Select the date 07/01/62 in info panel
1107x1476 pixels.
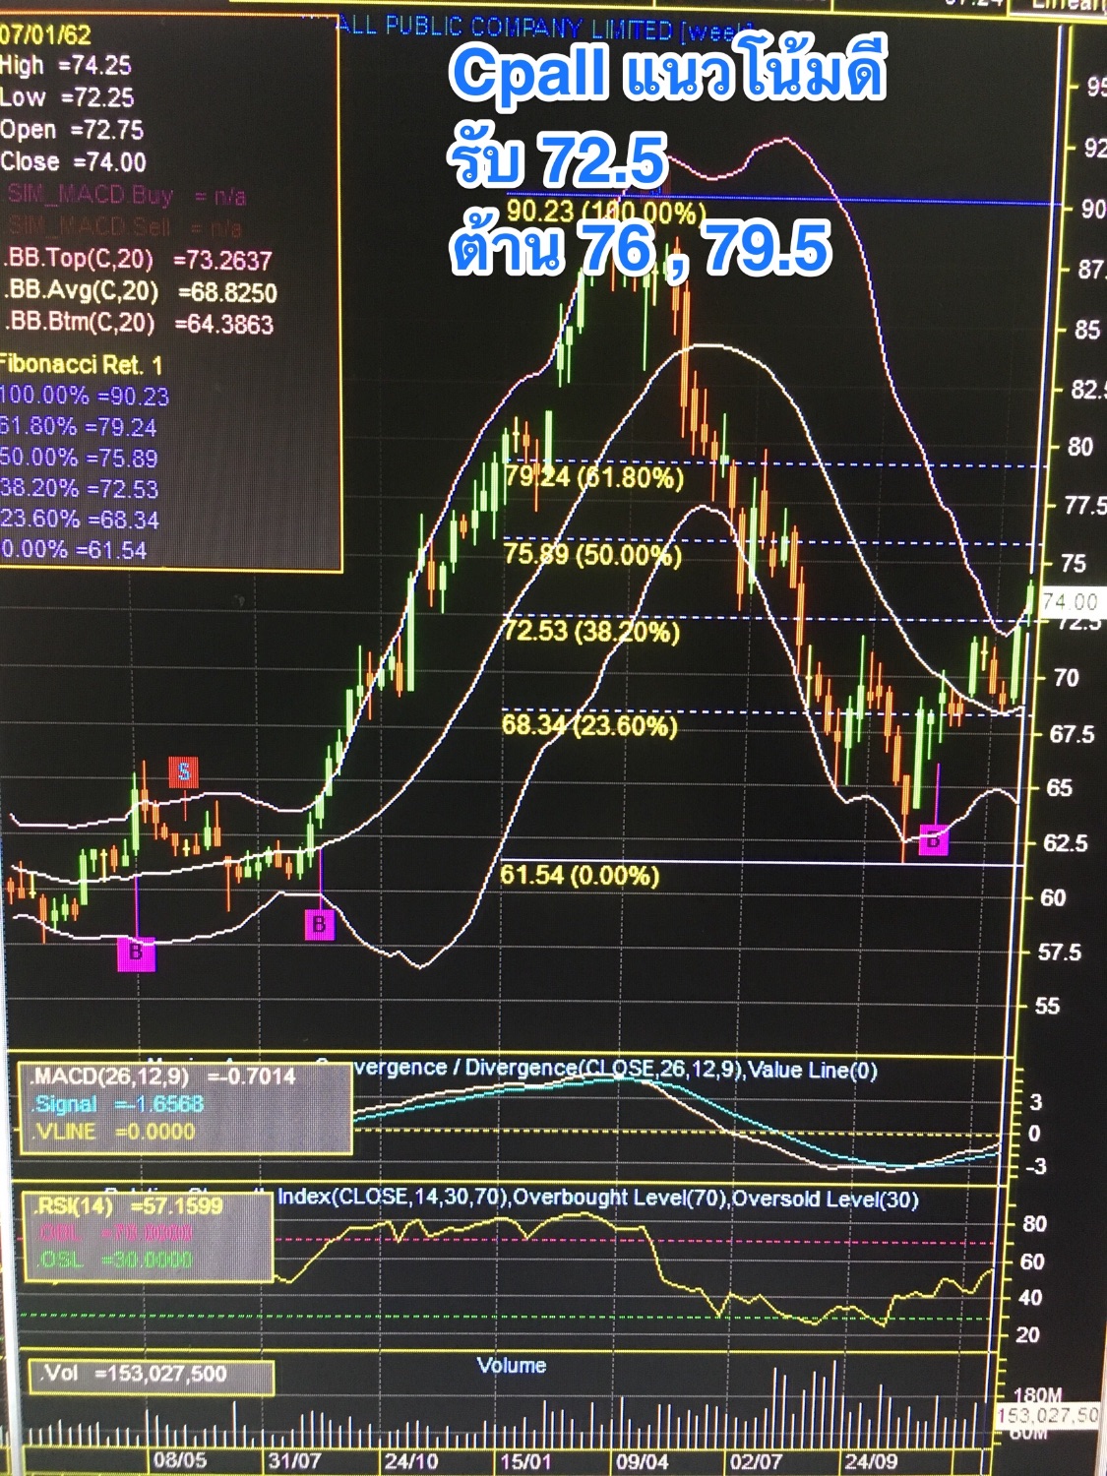tap(45, 35)
